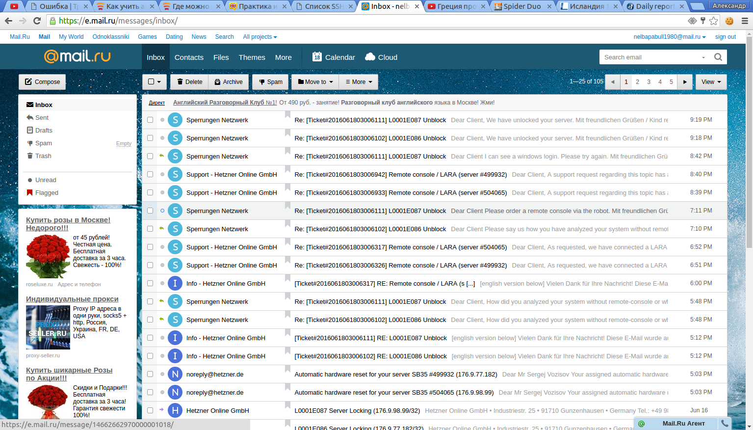This screenshot has width=753, height=430.
Task: Go to page 3 of inbox
Action: (x=649, y=82)
